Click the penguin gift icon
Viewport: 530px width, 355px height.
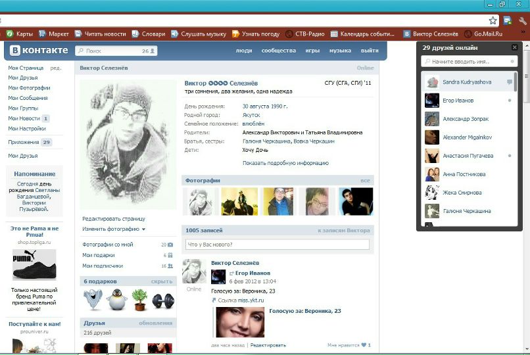(x=116, y=300)
